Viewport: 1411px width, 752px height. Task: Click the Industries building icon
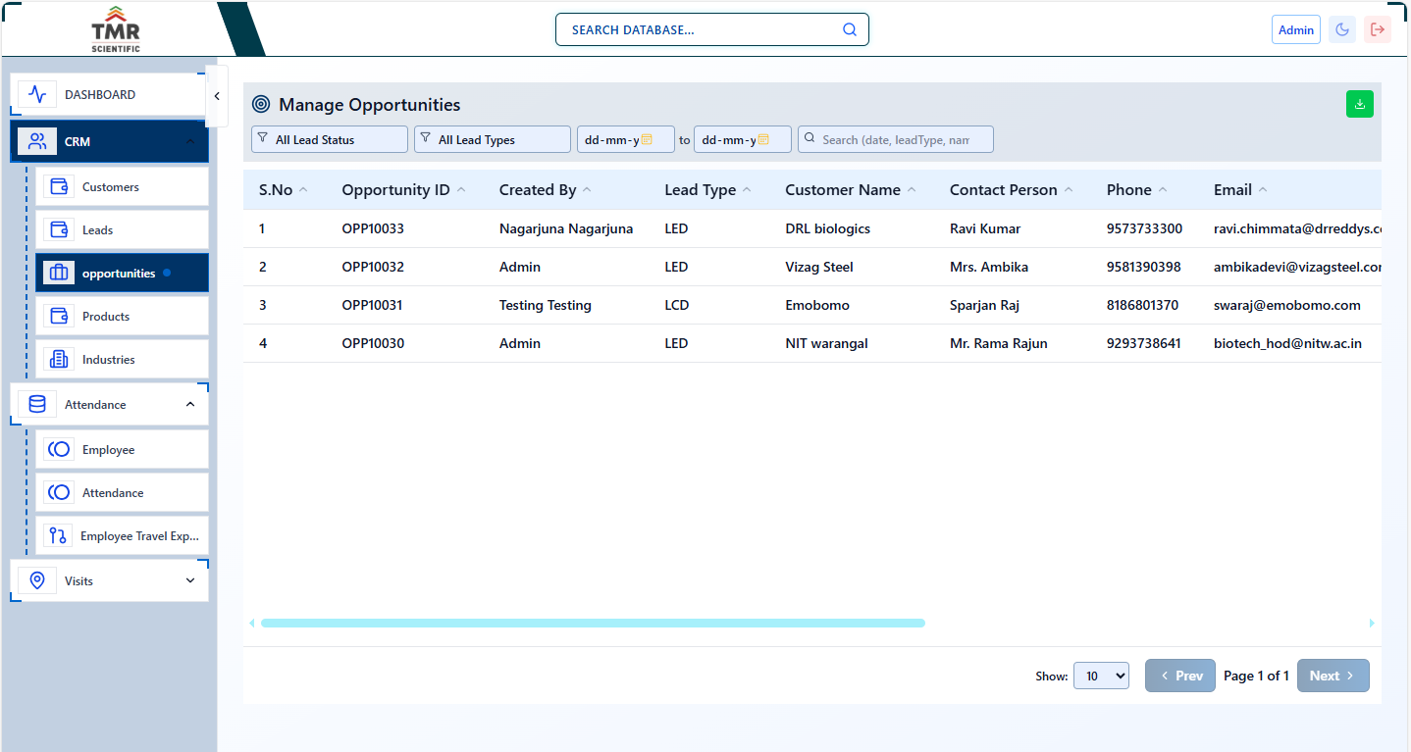coord(58,359)
